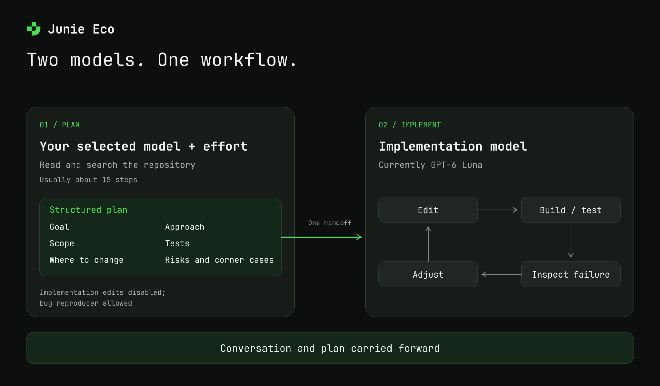Click the "Two models. One workflow." headline
Screen dimensions: 660x386
point(162,60)
